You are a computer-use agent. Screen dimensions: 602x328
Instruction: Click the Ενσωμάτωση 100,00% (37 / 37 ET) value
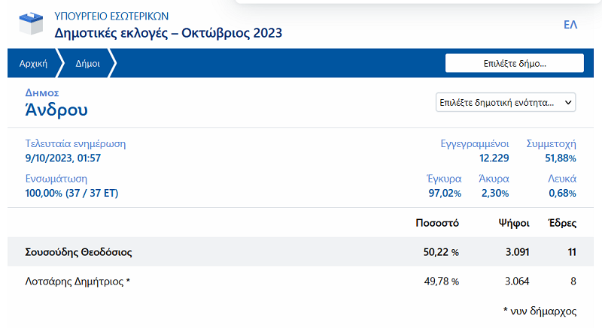(x=71, y=193)
